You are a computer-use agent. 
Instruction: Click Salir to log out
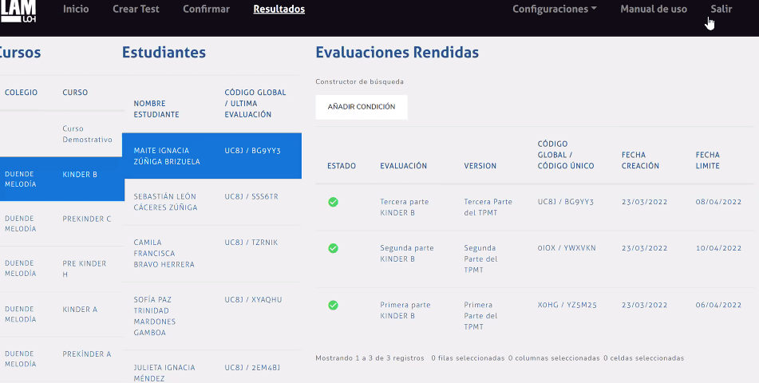[x=721, y=10]
